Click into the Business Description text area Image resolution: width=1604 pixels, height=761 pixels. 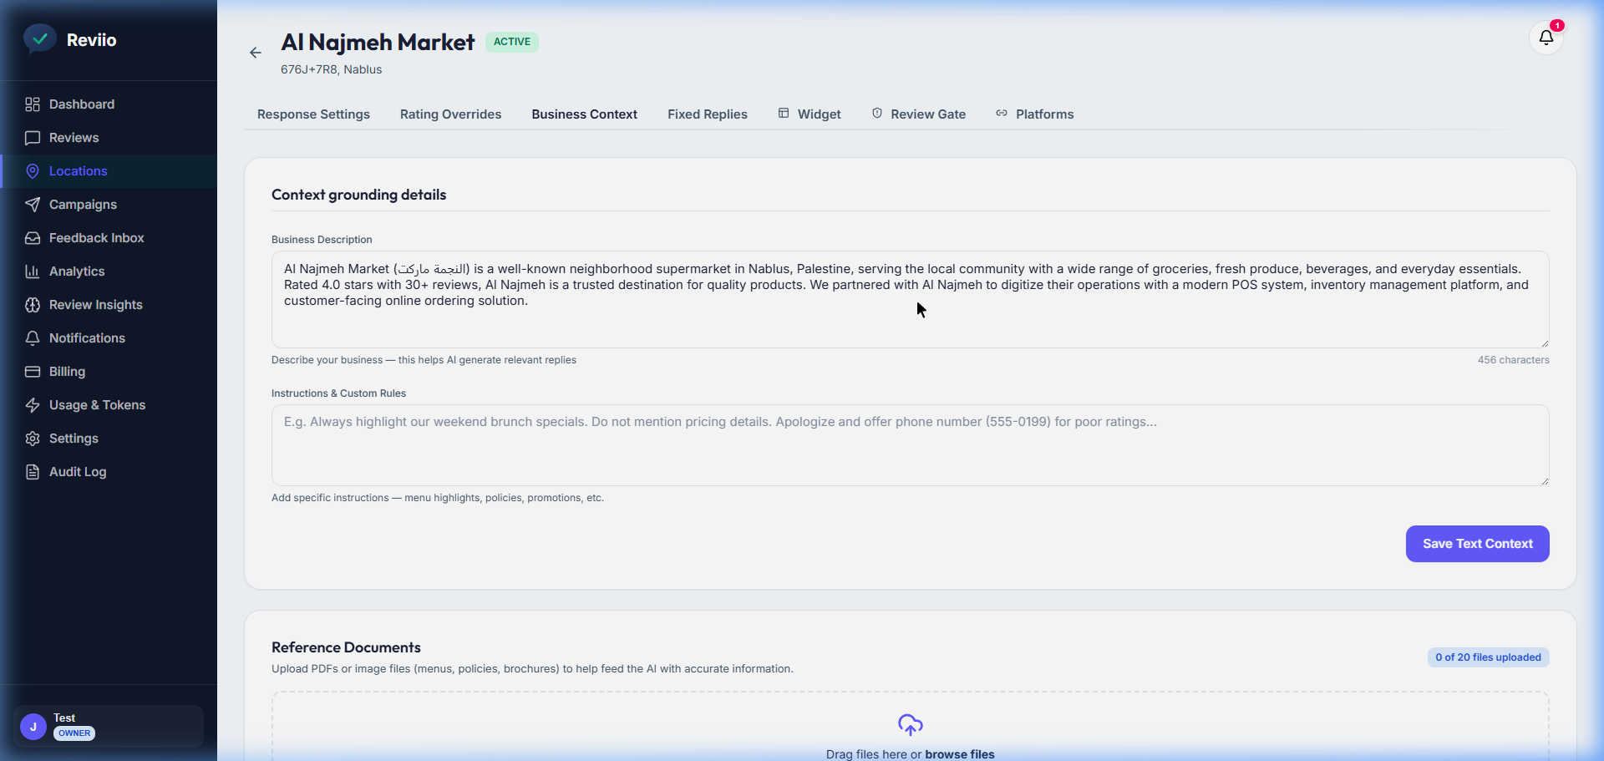click(911, 299)
